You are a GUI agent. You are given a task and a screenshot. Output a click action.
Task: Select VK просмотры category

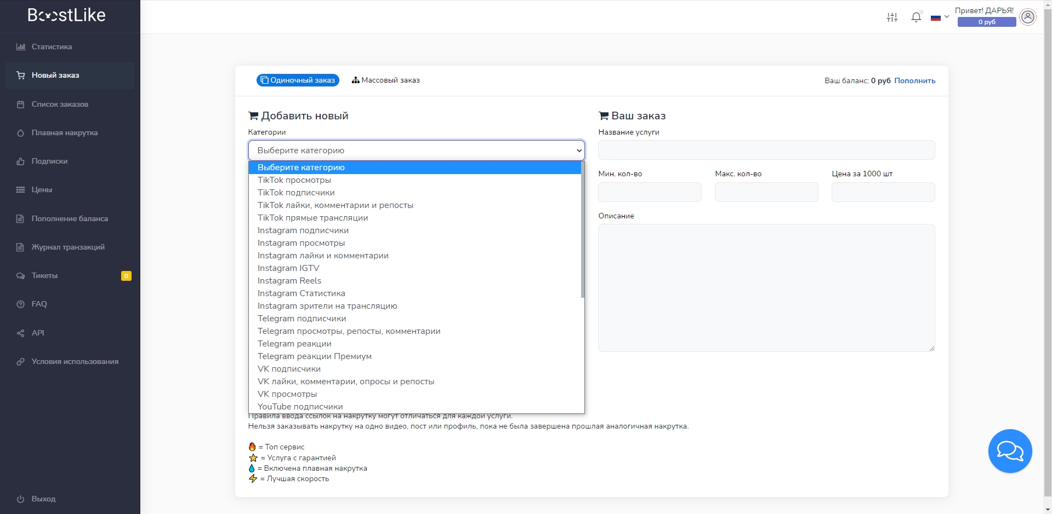[414, 394]
